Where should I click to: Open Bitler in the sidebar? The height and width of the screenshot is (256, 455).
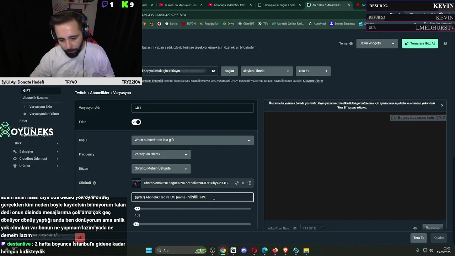(x=23, y=121)
